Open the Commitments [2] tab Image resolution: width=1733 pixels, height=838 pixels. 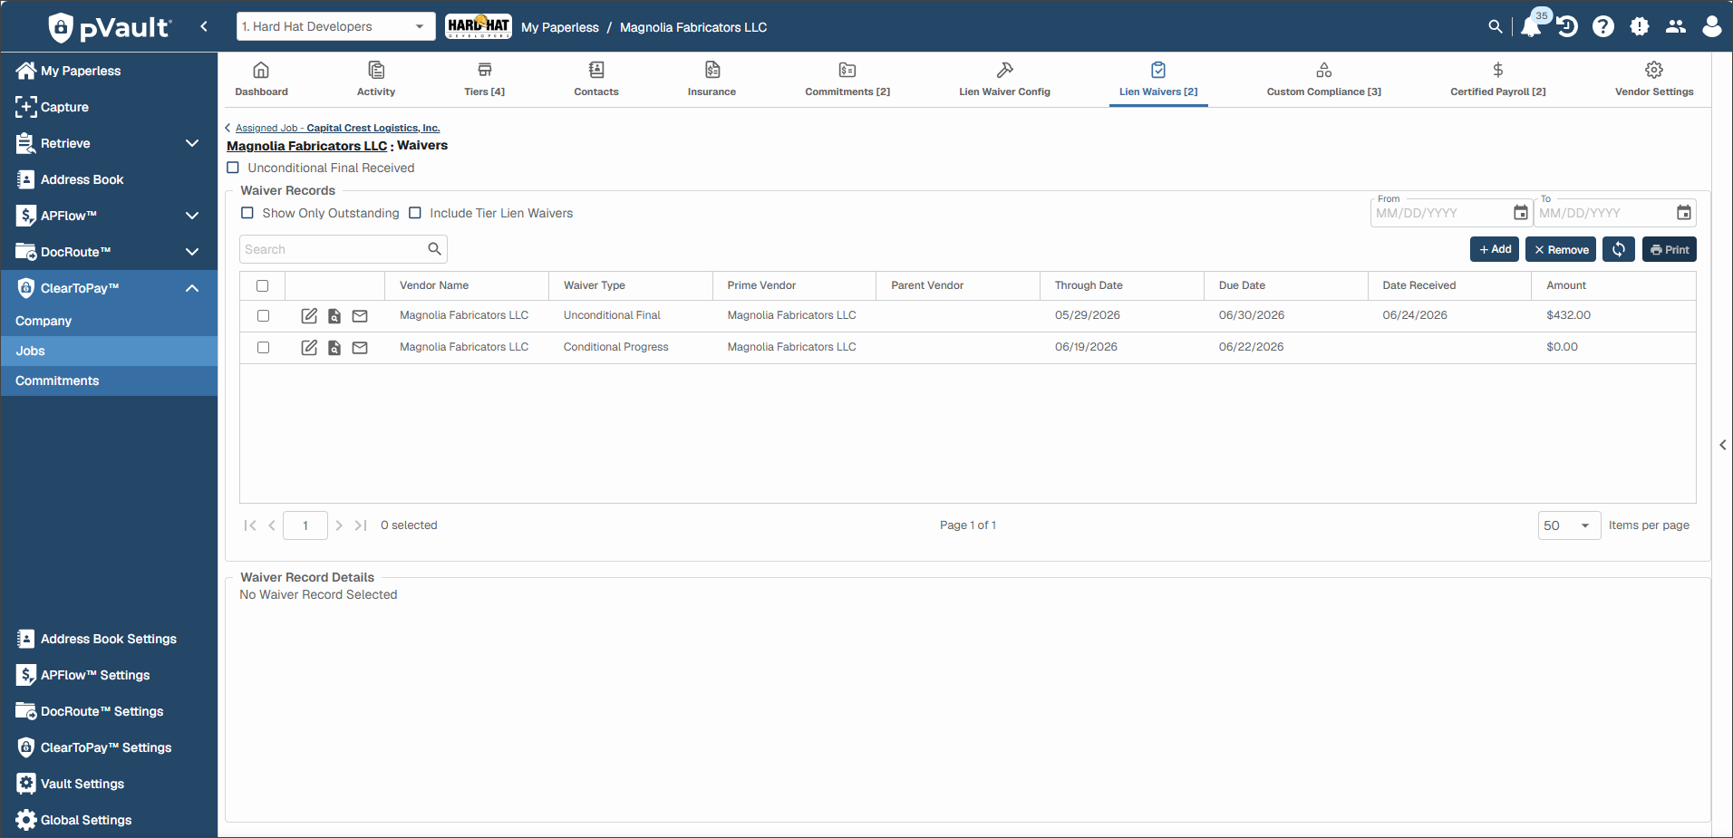pos(847,79)
